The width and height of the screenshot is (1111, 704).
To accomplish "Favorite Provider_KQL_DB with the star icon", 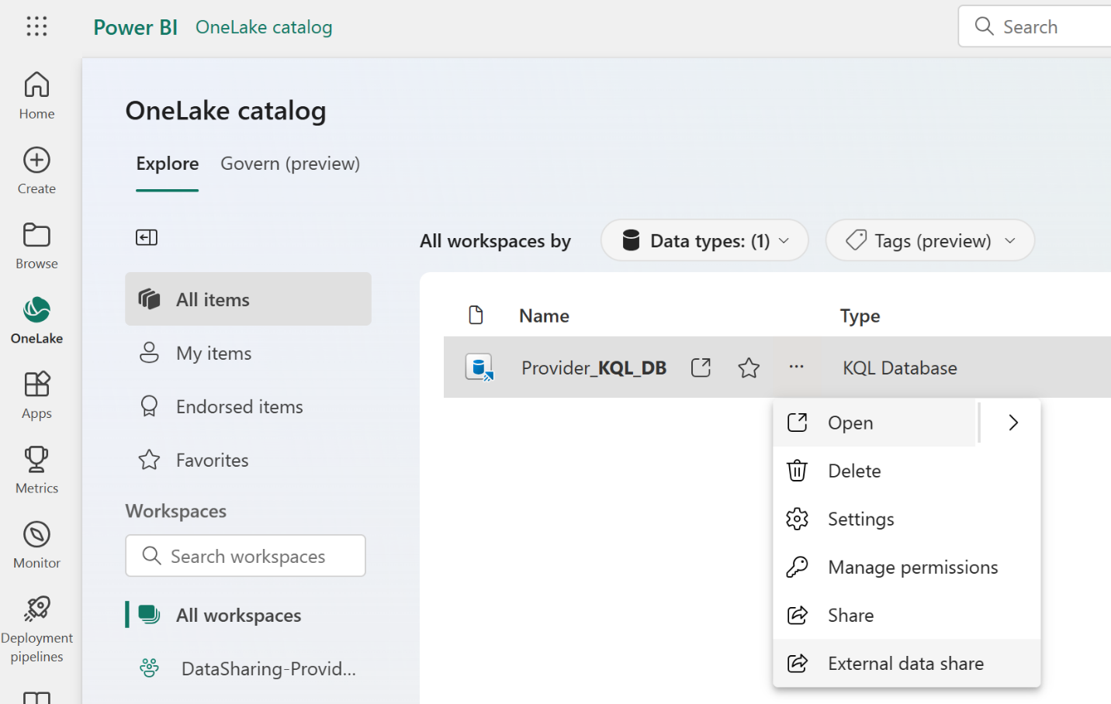I will pos(749,368).
